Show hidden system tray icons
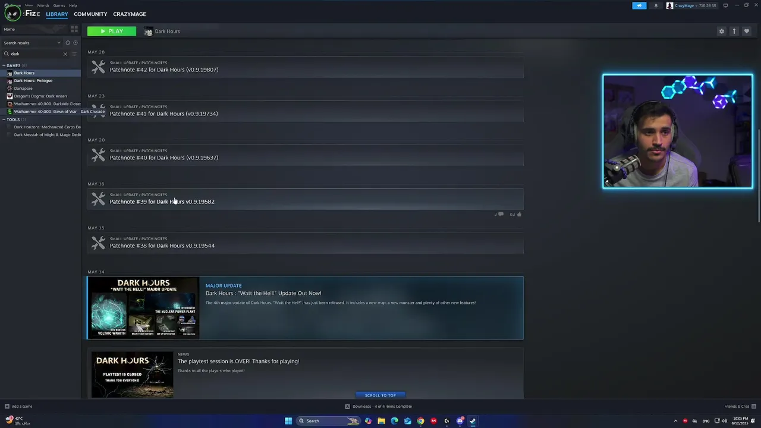This screenshot has width=761, height=428. (675, 421)
